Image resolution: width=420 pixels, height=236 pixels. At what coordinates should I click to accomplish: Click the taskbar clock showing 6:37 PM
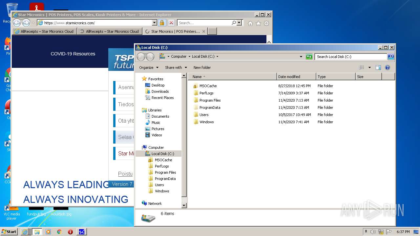[403, 232]
